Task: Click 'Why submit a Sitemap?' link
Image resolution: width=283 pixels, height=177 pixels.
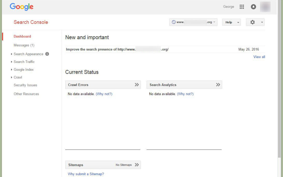Action: pyautogui.click(x=86, y=174)
